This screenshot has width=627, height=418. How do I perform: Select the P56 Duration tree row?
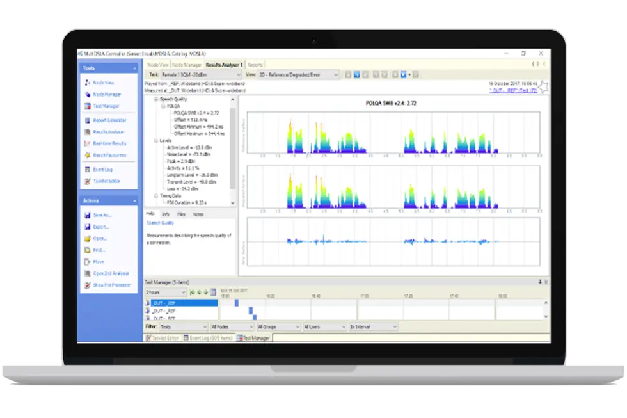186,203
